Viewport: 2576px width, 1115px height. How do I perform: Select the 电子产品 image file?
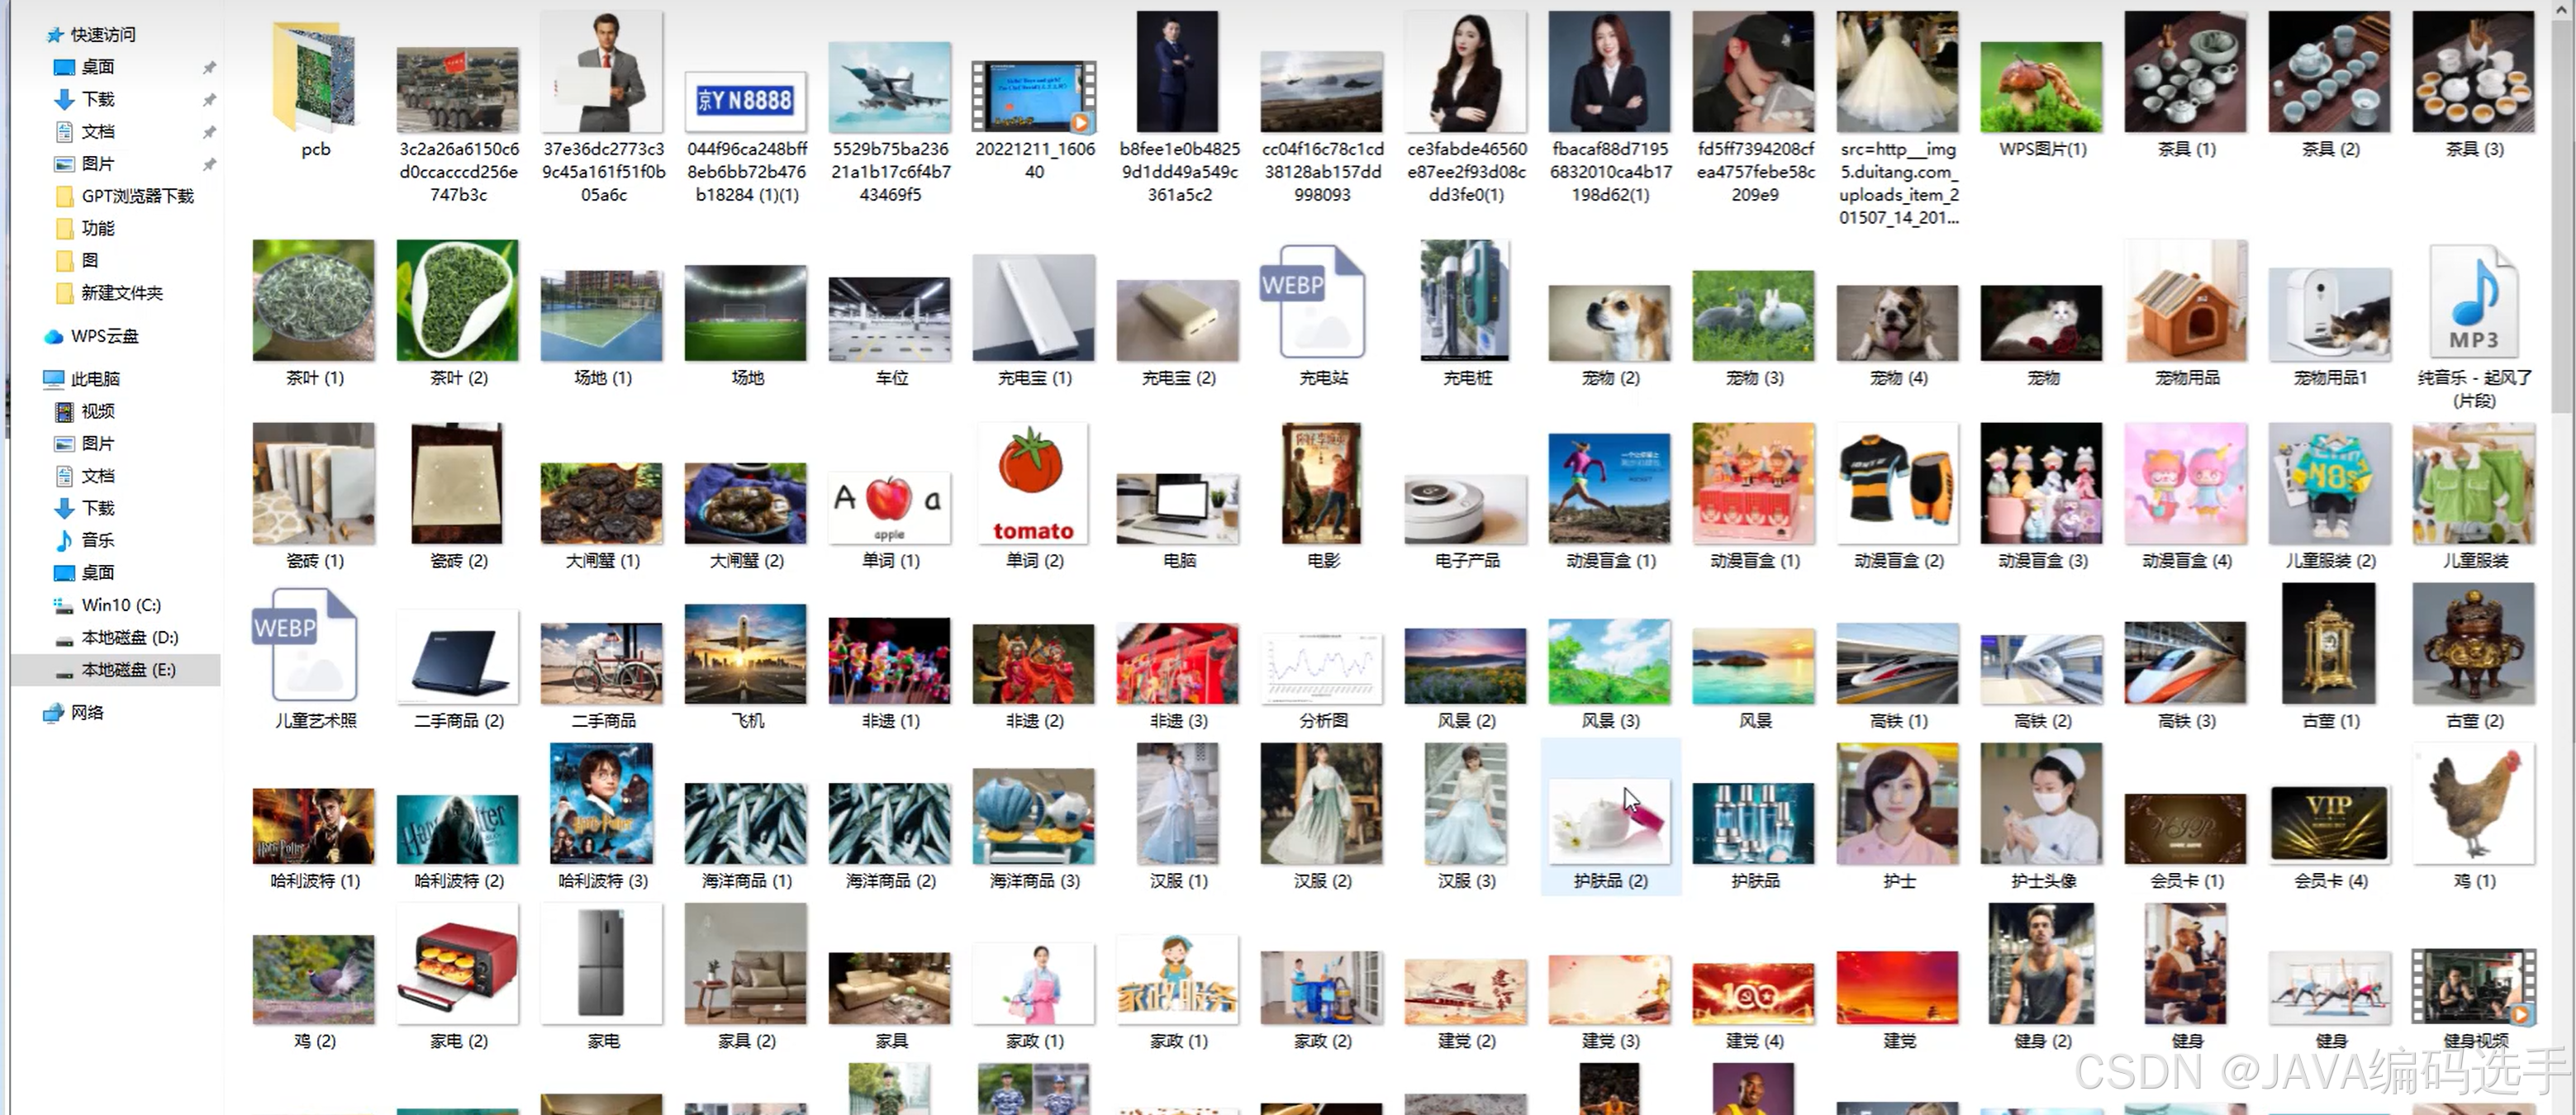(1466, 510)
